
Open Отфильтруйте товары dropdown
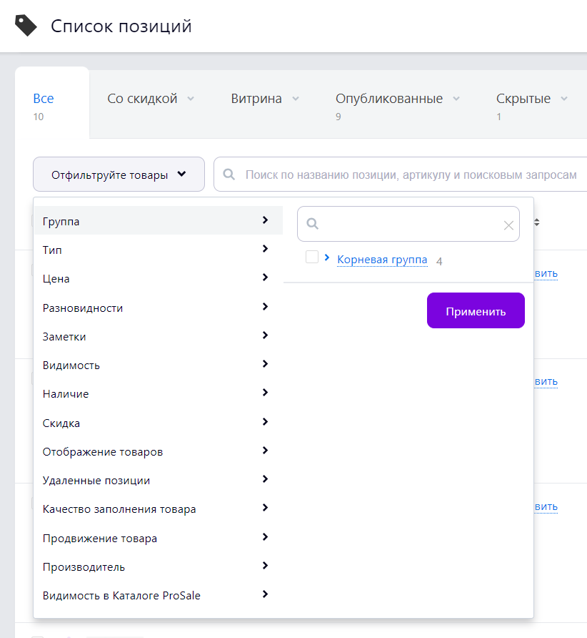tap(119, 175)
